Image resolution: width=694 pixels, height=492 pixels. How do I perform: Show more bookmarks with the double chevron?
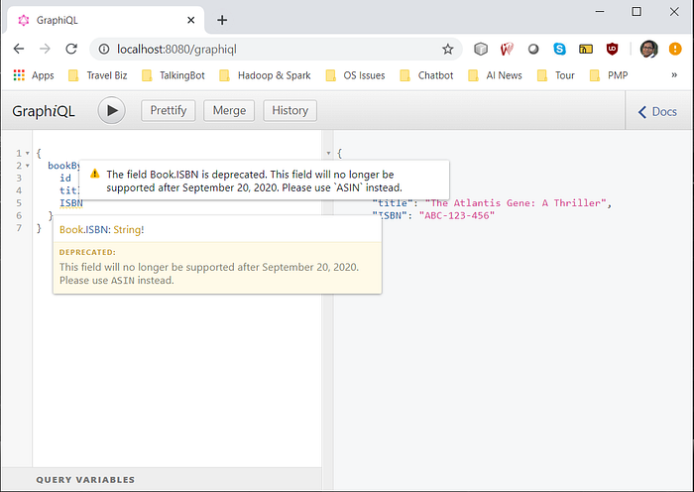pos(674,74)
